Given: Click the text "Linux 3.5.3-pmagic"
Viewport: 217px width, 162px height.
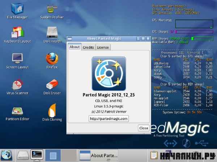Looking at the screenshot, I should [x=109, y=106].
